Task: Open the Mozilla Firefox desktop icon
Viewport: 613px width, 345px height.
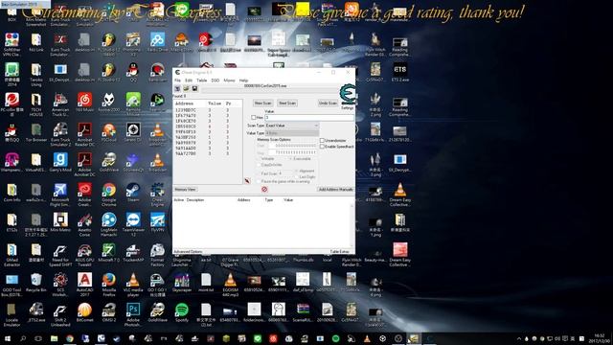Action: (x=108, y=285)
